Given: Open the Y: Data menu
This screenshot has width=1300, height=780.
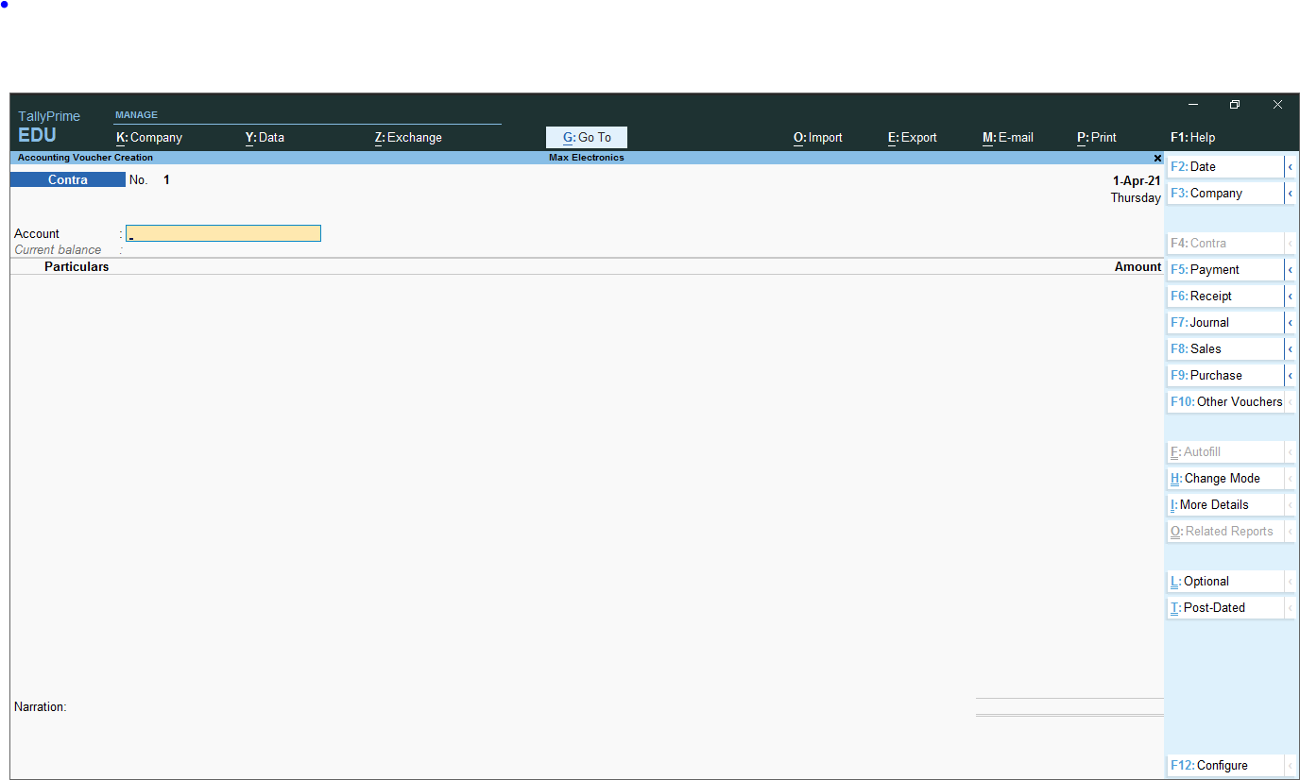Looking at the screenshot, I should 265,137.
